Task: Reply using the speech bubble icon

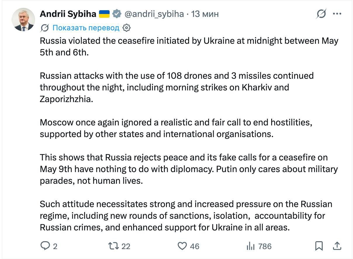Action: [x=45, y=246]
